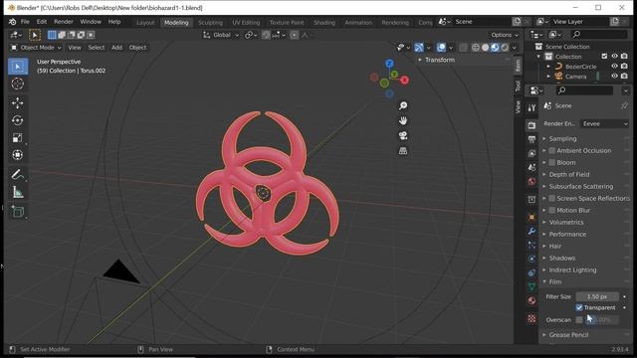Hide BezierCircle using its eye icon
Screen dimensions: 637x358
615,67
